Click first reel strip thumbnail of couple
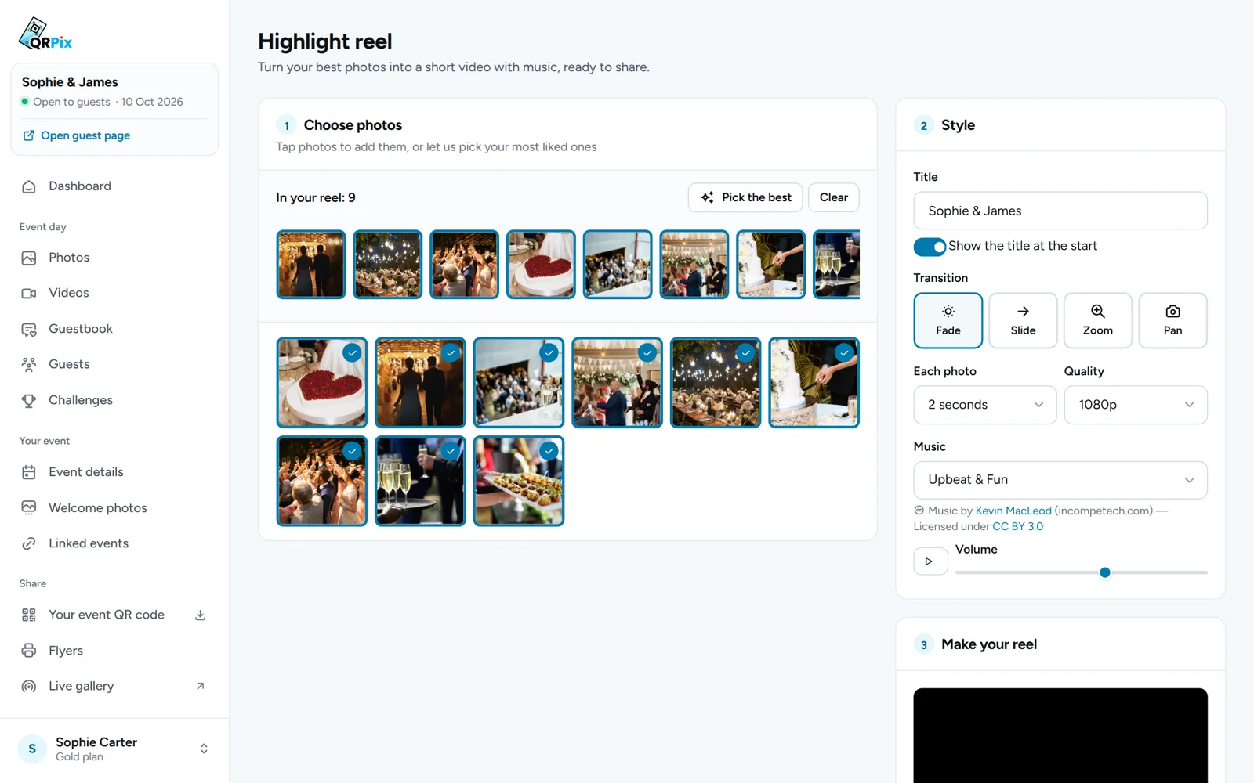 pos(311,265)
